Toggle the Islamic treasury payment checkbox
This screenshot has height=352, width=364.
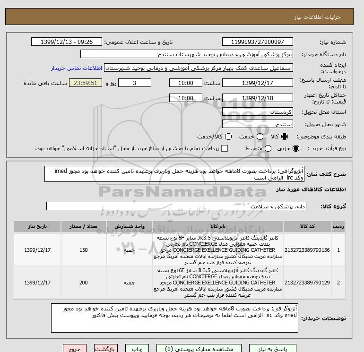point(225,148)
